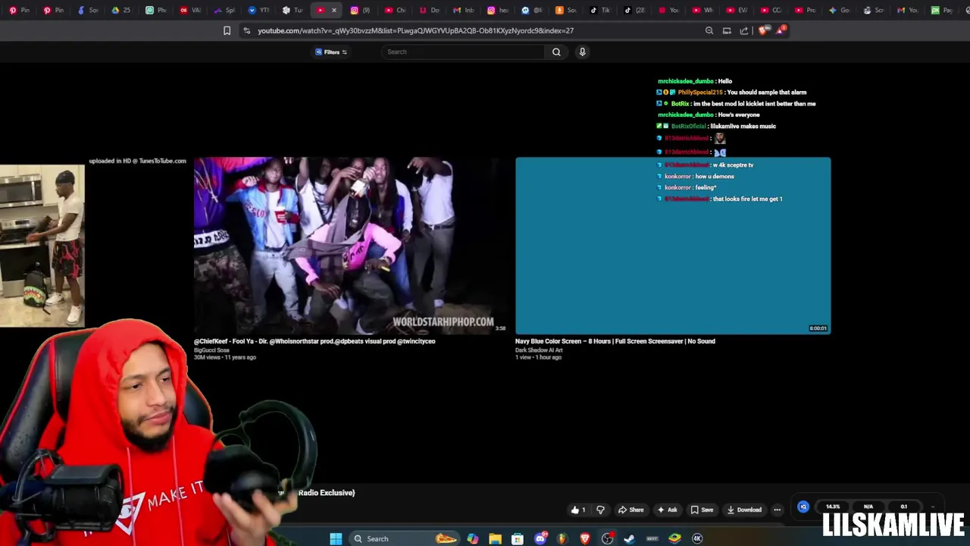Open 4K Video Downloader taskbar icon
Screen dimensions: 970x546
click(x=697, y=538)
